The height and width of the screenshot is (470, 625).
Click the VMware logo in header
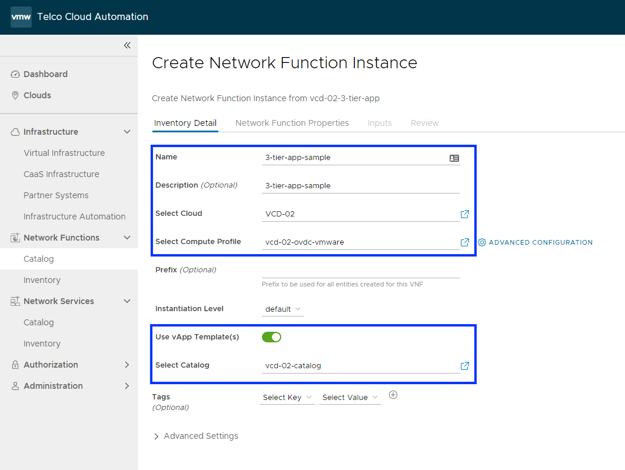[x=21, y=17]
